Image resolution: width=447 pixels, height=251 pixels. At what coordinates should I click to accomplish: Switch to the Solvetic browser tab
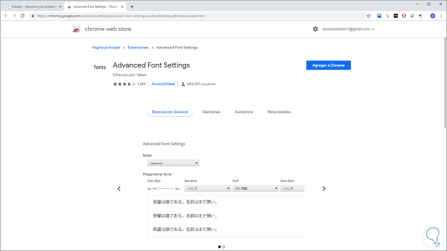33,7
